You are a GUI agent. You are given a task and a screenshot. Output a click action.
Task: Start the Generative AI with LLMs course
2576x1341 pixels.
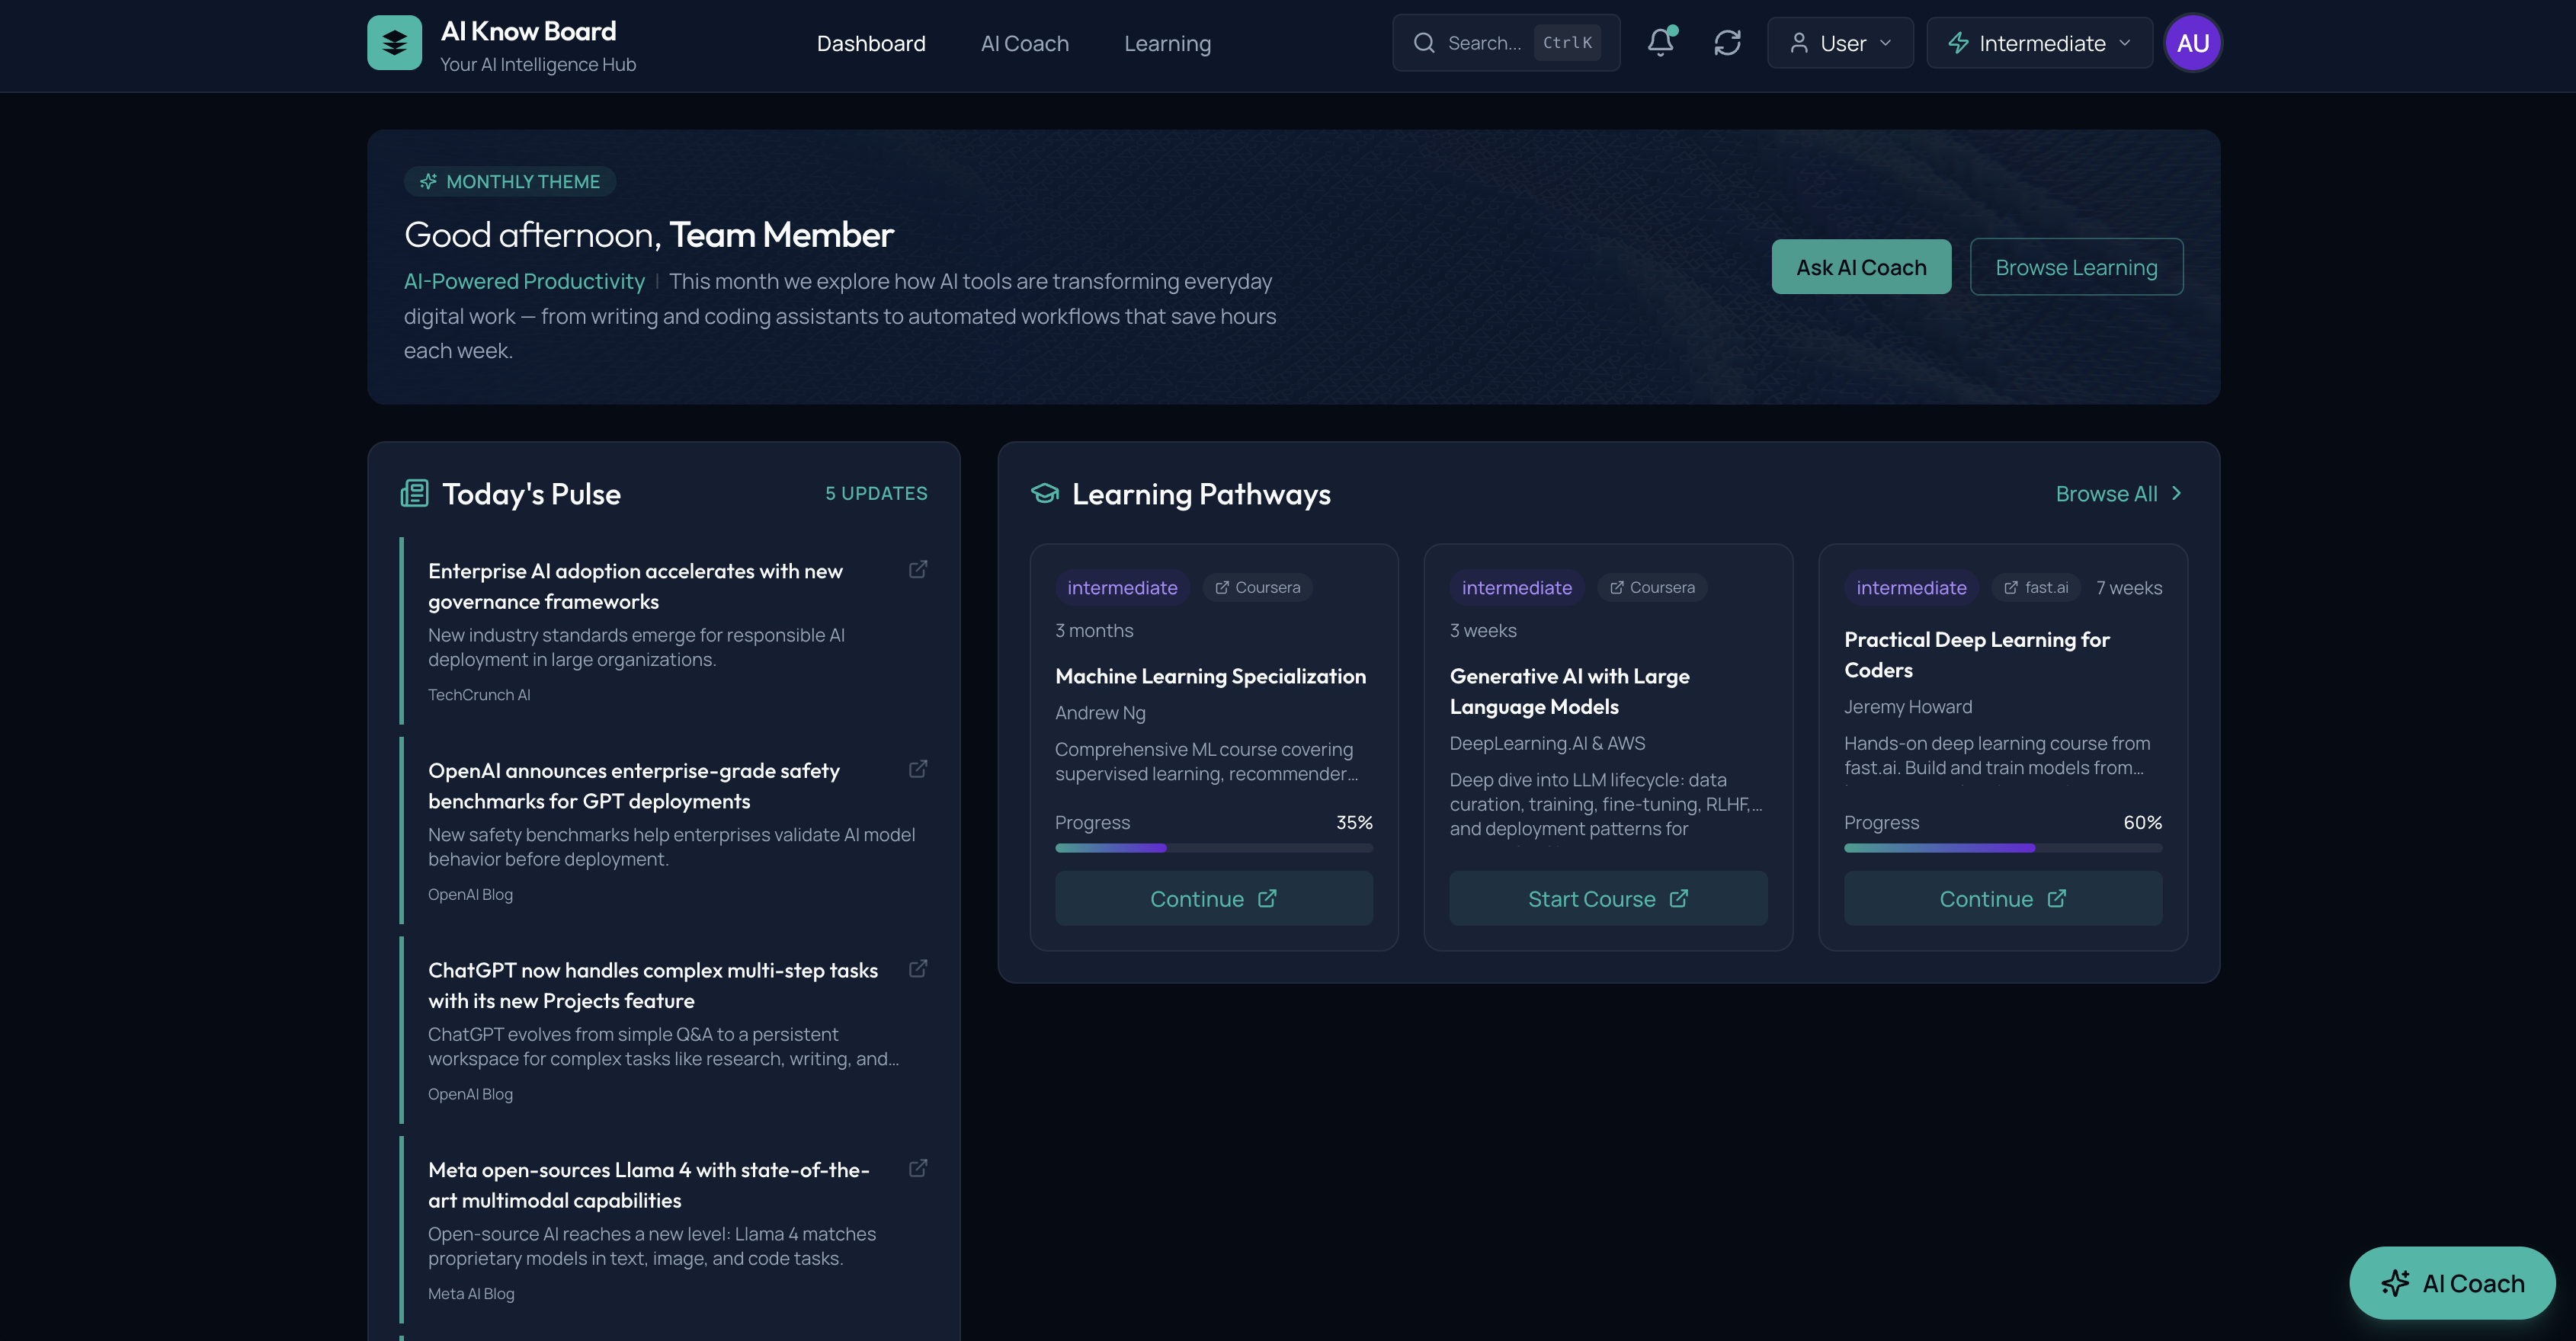(1608, 898)
